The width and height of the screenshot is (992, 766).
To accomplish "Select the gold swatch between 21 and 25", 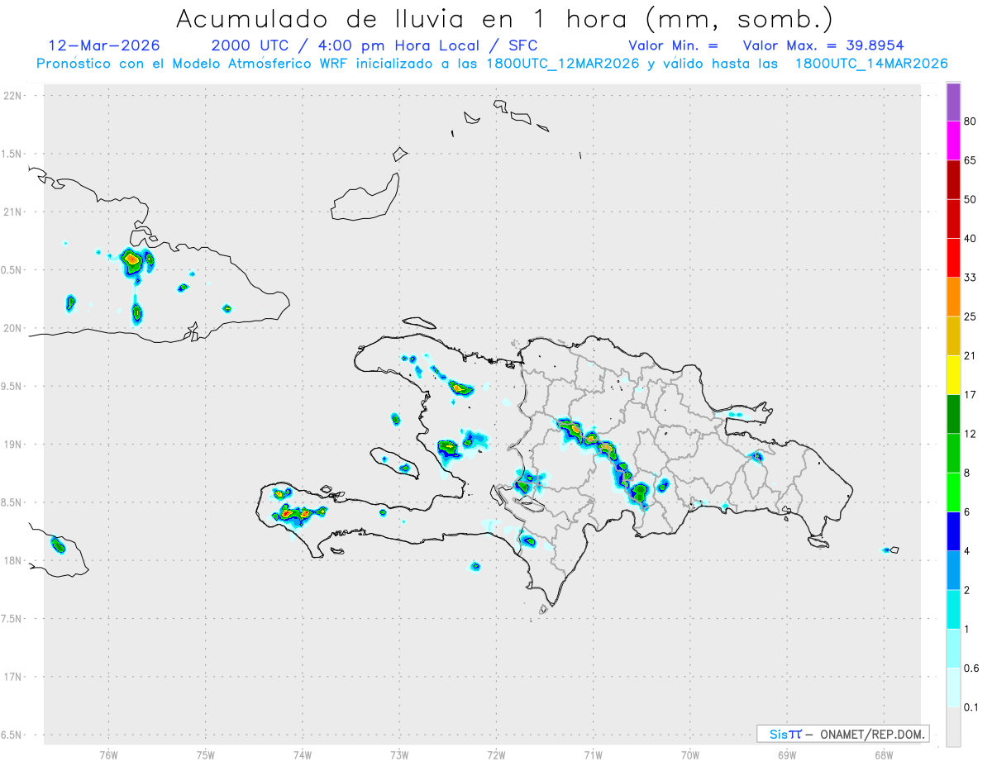I will pyautogui.click(x=953, y=336).
